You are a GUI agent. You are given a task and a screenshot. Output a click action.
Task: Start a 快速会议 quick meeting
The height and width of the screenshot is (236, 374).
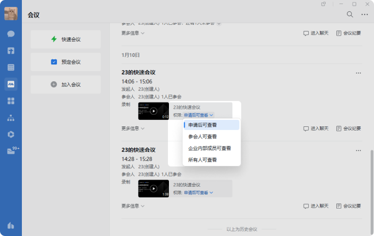click(x=66, y=39)
